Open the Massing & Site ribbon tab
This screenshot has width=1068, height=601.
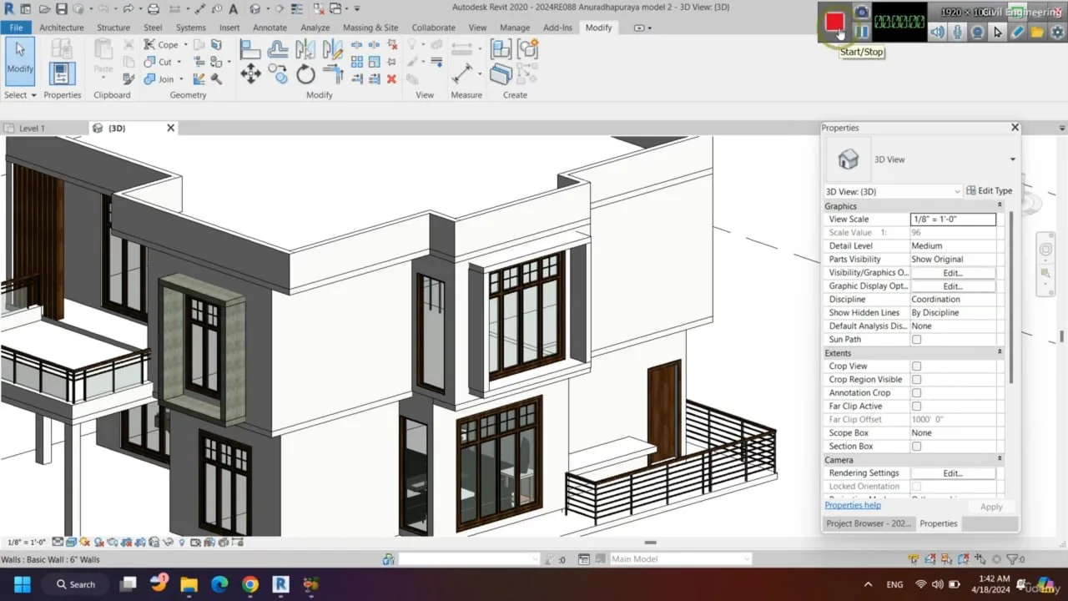(370, 28)
